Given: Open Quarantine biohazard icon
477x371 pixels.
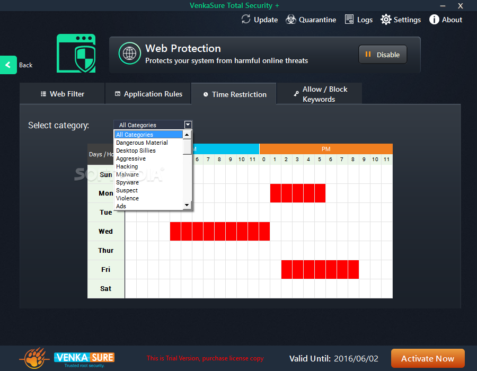Looking at the screenshot, I should point(291,20).
